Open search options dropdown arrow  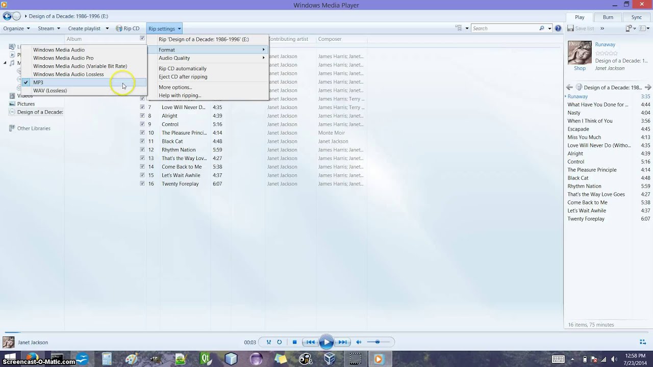point(549,29)
